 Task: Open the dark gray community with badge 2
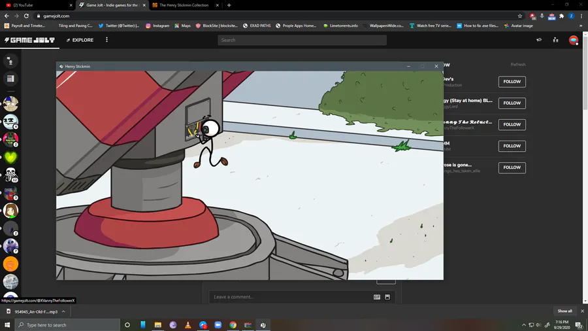click(x=10, y=228)
